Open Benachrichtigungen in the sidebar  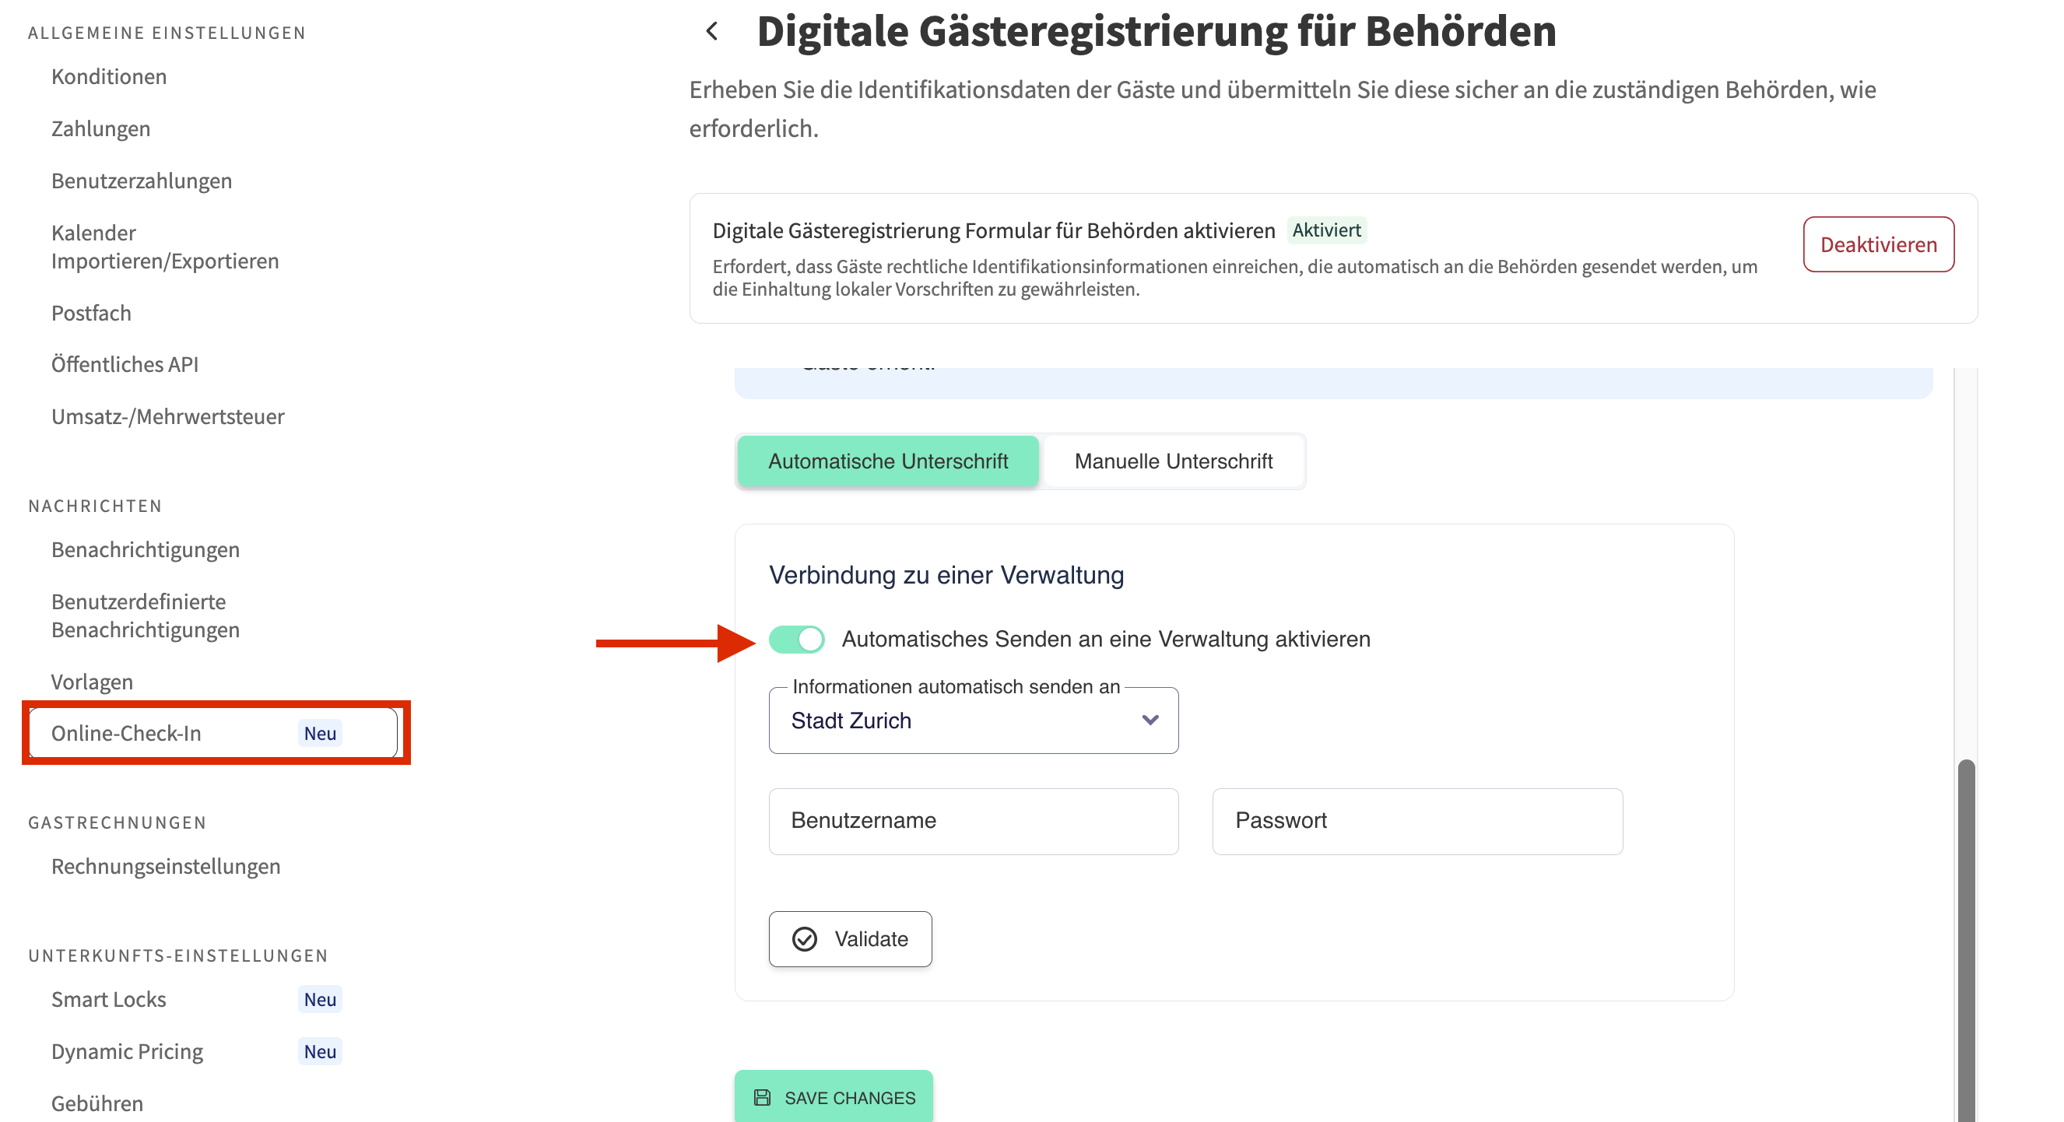tap(145, 549)
